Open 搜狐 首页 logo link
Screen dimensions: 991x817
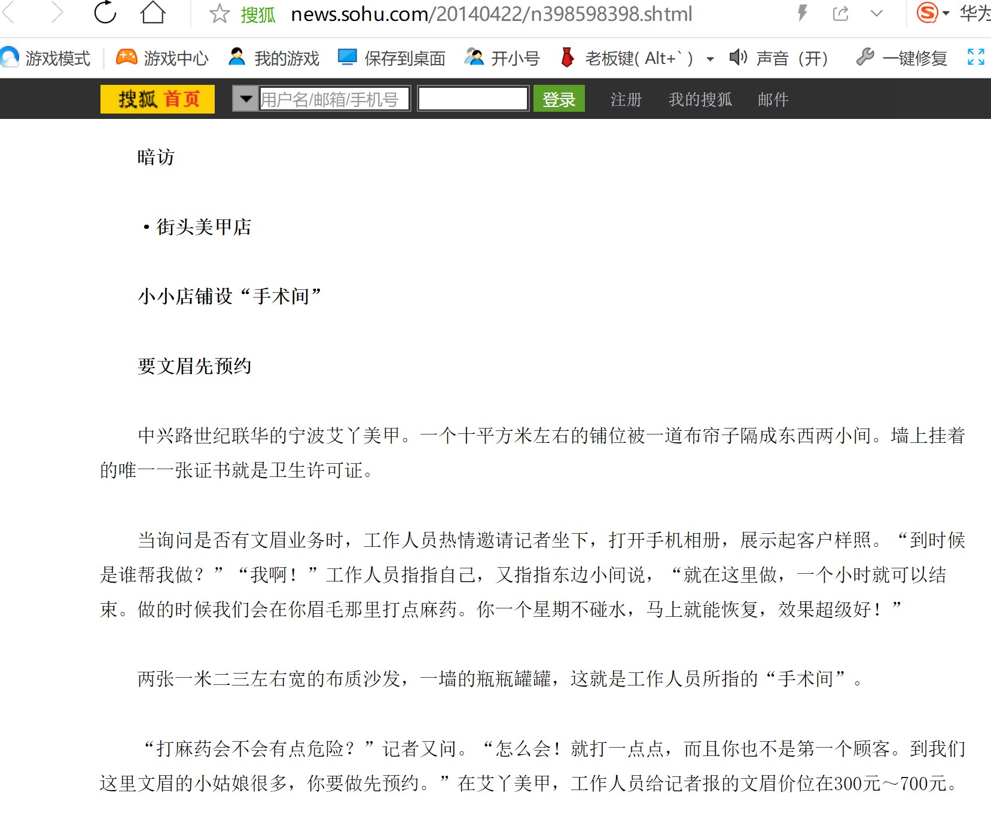157,99
